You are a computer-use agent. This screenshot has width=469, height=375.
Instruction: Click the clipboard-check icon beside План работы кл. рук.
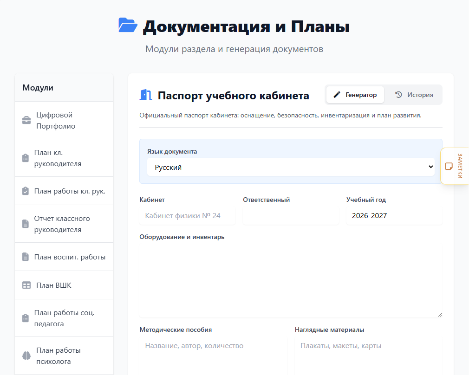(x=26, y=191)
